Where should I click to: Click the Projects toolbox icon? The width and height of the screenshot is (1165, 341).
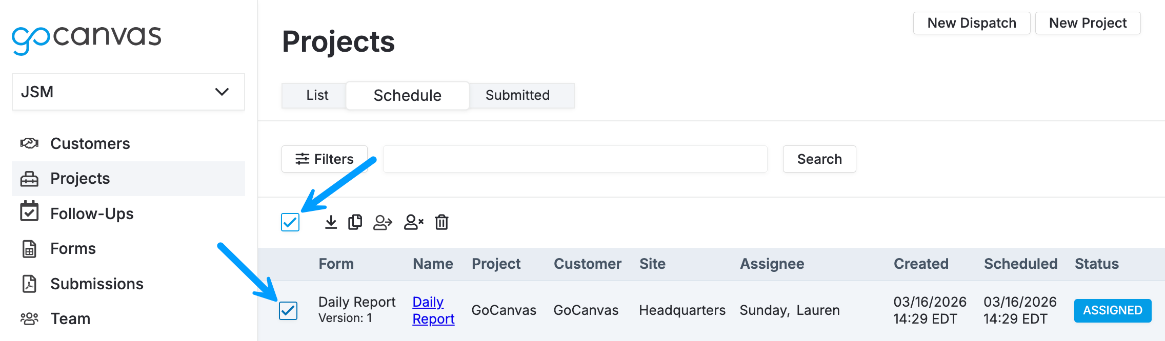coord(29,179)
